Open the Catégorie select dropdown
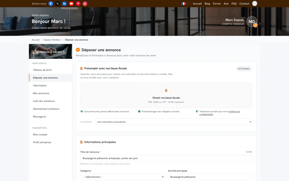The image size is (289, 181). click(122, 177)
